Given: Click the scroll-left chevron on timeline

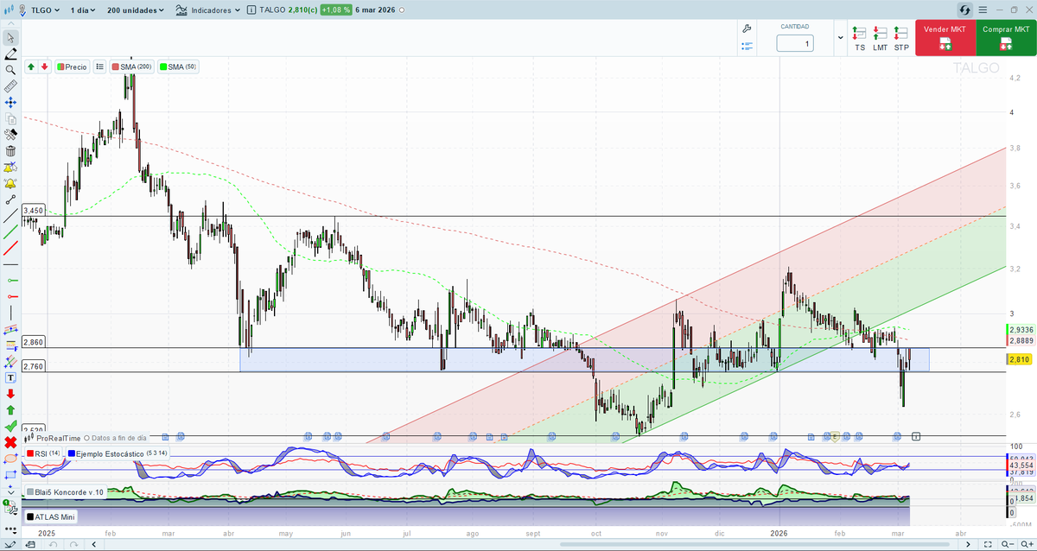Looking at the screenshot, I should click(92, 544).
